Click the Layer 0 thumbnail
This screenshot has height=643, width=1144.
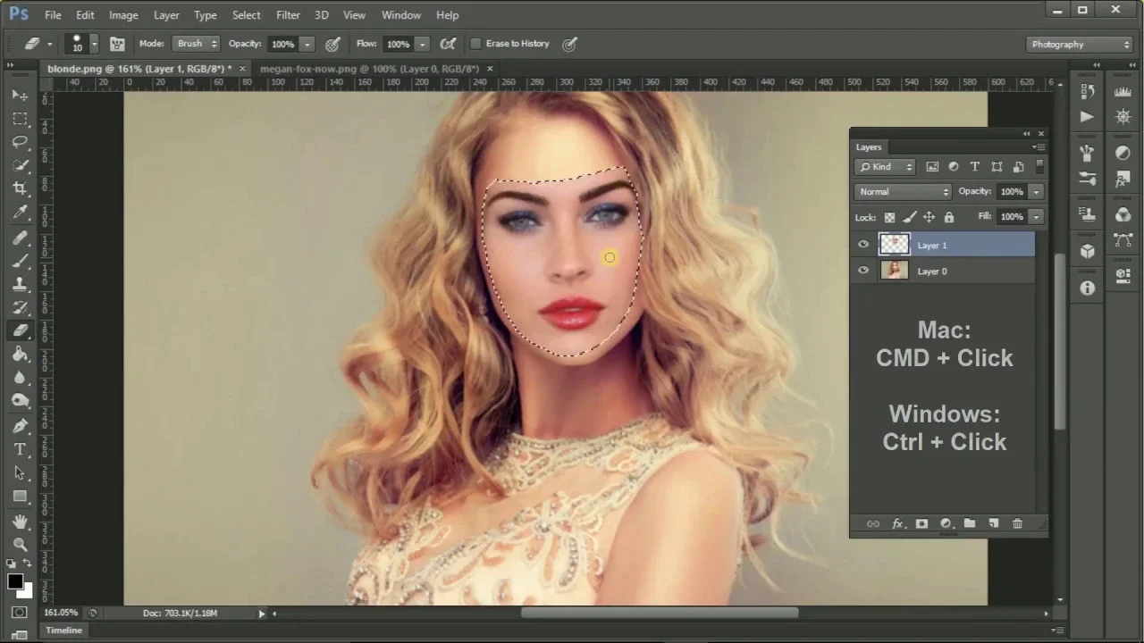pyautogui.click(x=895, y=271)
